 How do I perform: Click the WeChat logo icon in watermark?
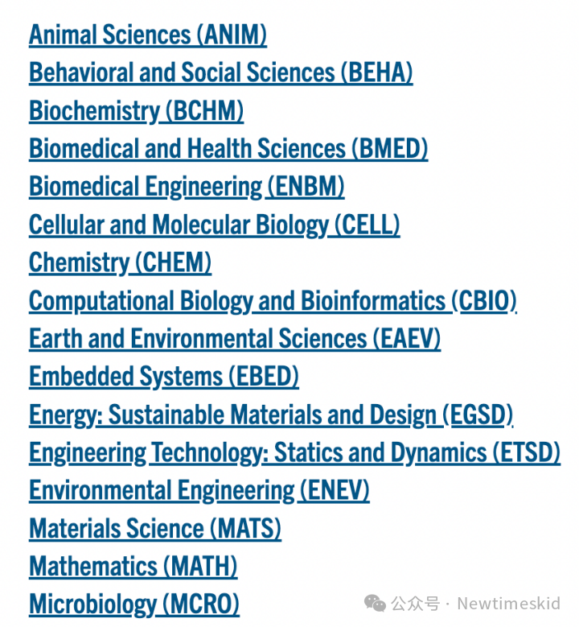[x=375, y=604]
